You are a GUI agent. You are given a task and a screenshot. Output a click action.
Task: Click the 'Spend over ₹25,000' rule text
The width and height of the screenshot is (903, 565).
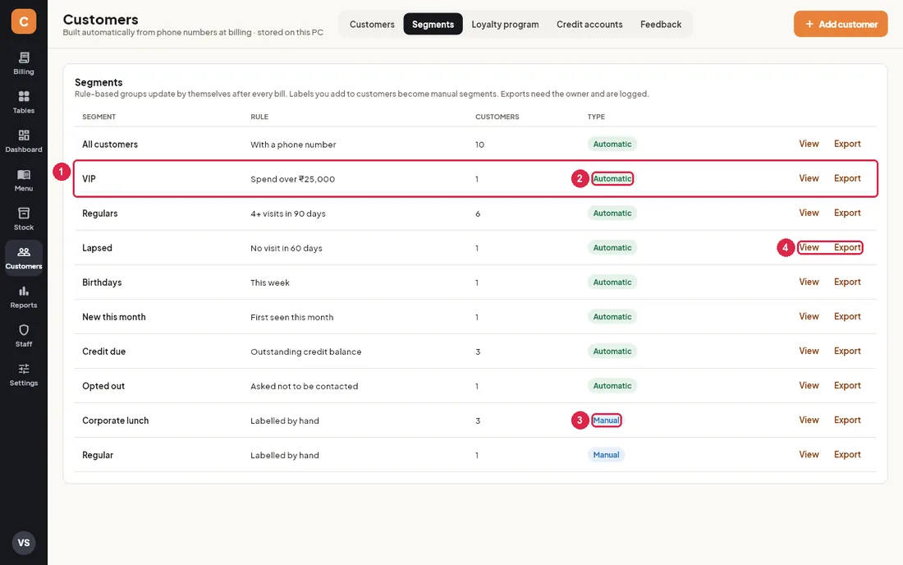click(292, 179)
